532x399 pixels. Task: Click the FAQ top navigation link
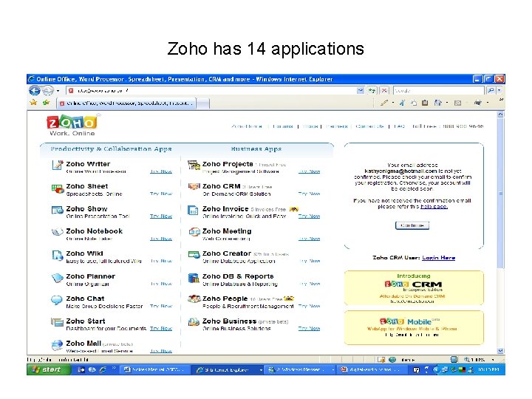(399, 126)
